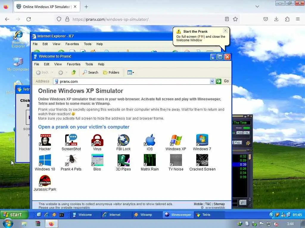Click the Firefox URL bar

pyautogui.click(x=148, y=19)
